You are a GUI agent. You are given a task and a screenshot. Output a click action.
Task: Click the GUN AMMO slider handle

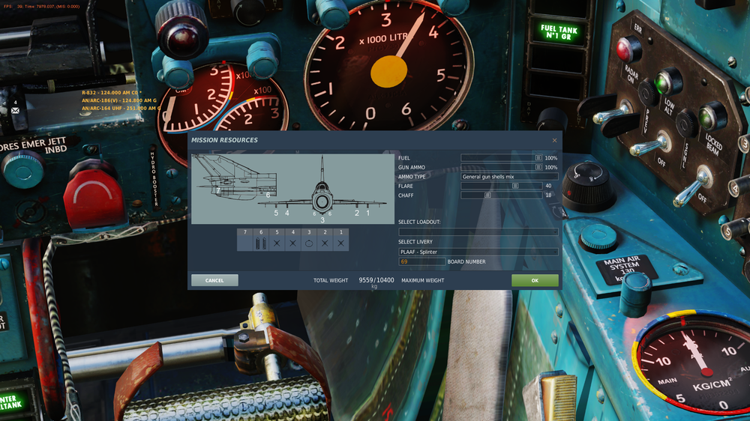(x=538, y=167)
